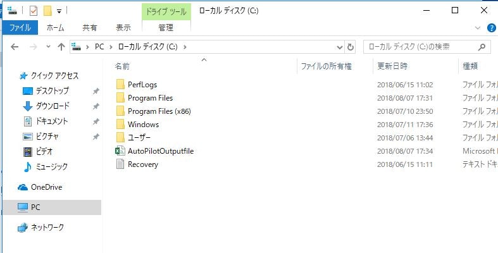The image size is (498, 253).
Task: Click the search magnifier icon
Action: coord(482,47)
